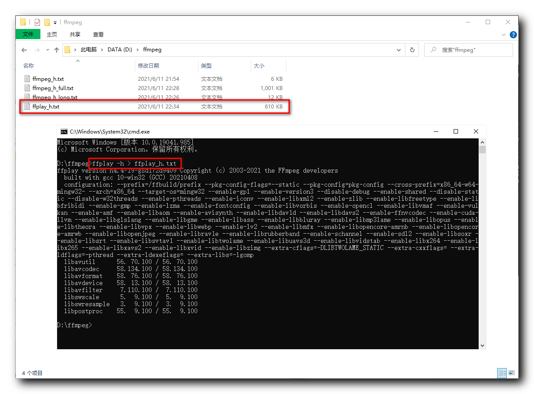Go forward in Explorer navigation
Image resolution: width=534 pixels, height=394 pixels.
[37, 50]
